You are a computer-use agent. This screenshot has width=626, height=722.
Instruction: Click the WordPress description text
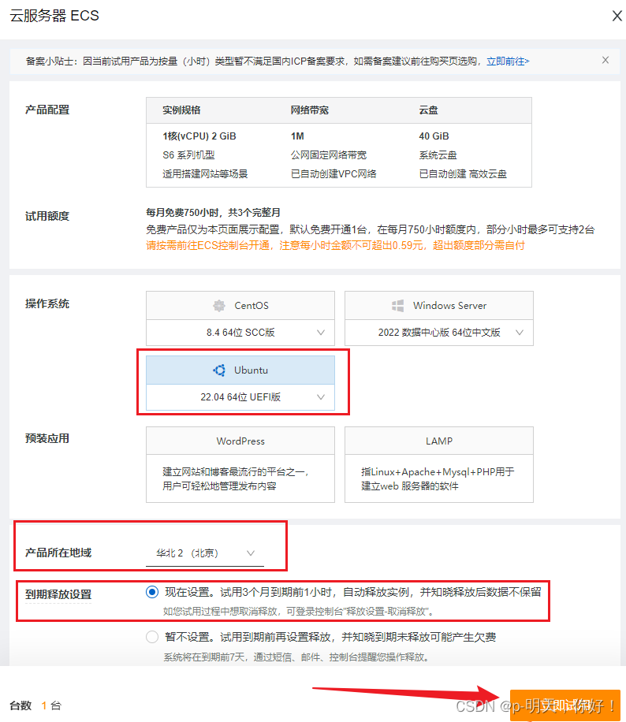236,479
